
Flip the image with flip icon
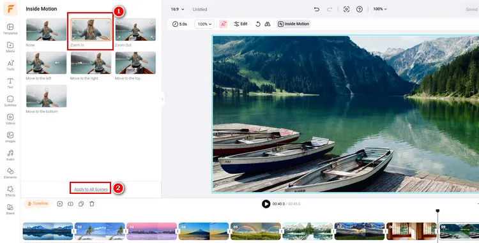(268, 24)
